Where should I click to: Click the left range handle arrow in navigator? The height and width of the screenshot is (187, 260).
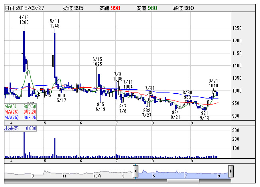136,172
